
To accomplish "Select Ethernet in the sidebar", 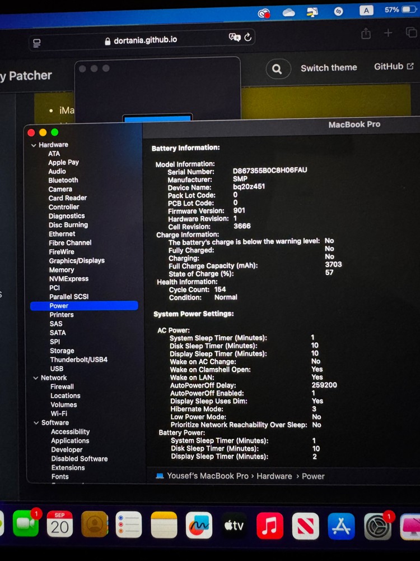I will point(62,234).
